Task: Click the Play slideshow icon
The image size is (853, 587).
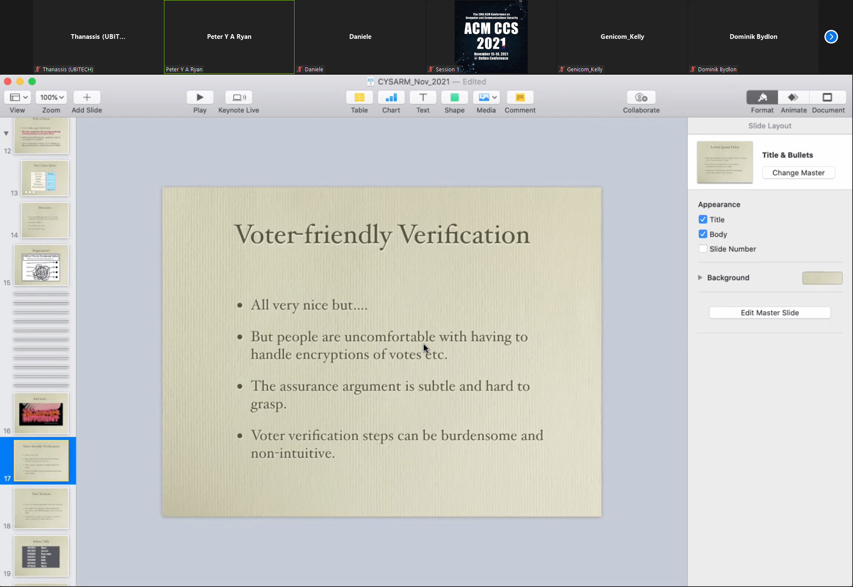Action: (x=199, y=97)
